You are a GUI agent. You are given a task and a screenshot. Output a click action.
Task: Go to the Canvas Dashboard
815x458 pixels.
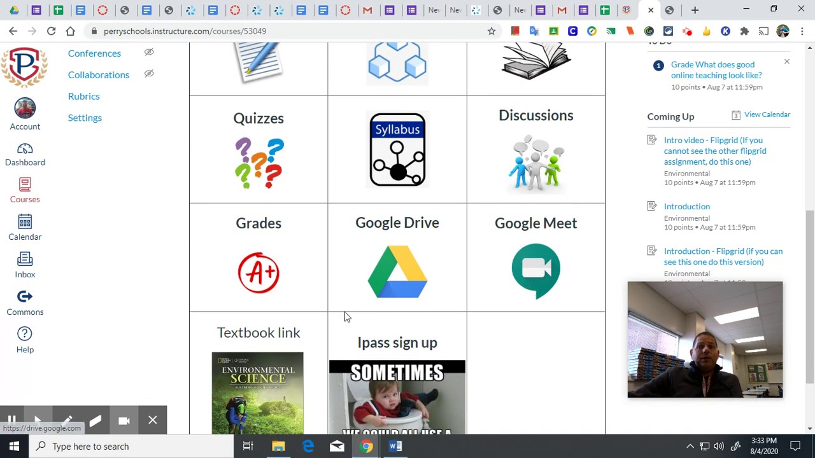tap(25, 155)
